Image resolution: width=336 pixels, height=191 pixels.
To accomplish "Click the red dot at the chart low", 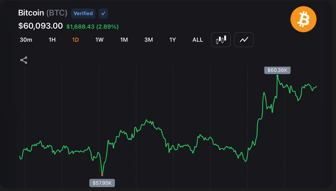I will coord(102,175).
